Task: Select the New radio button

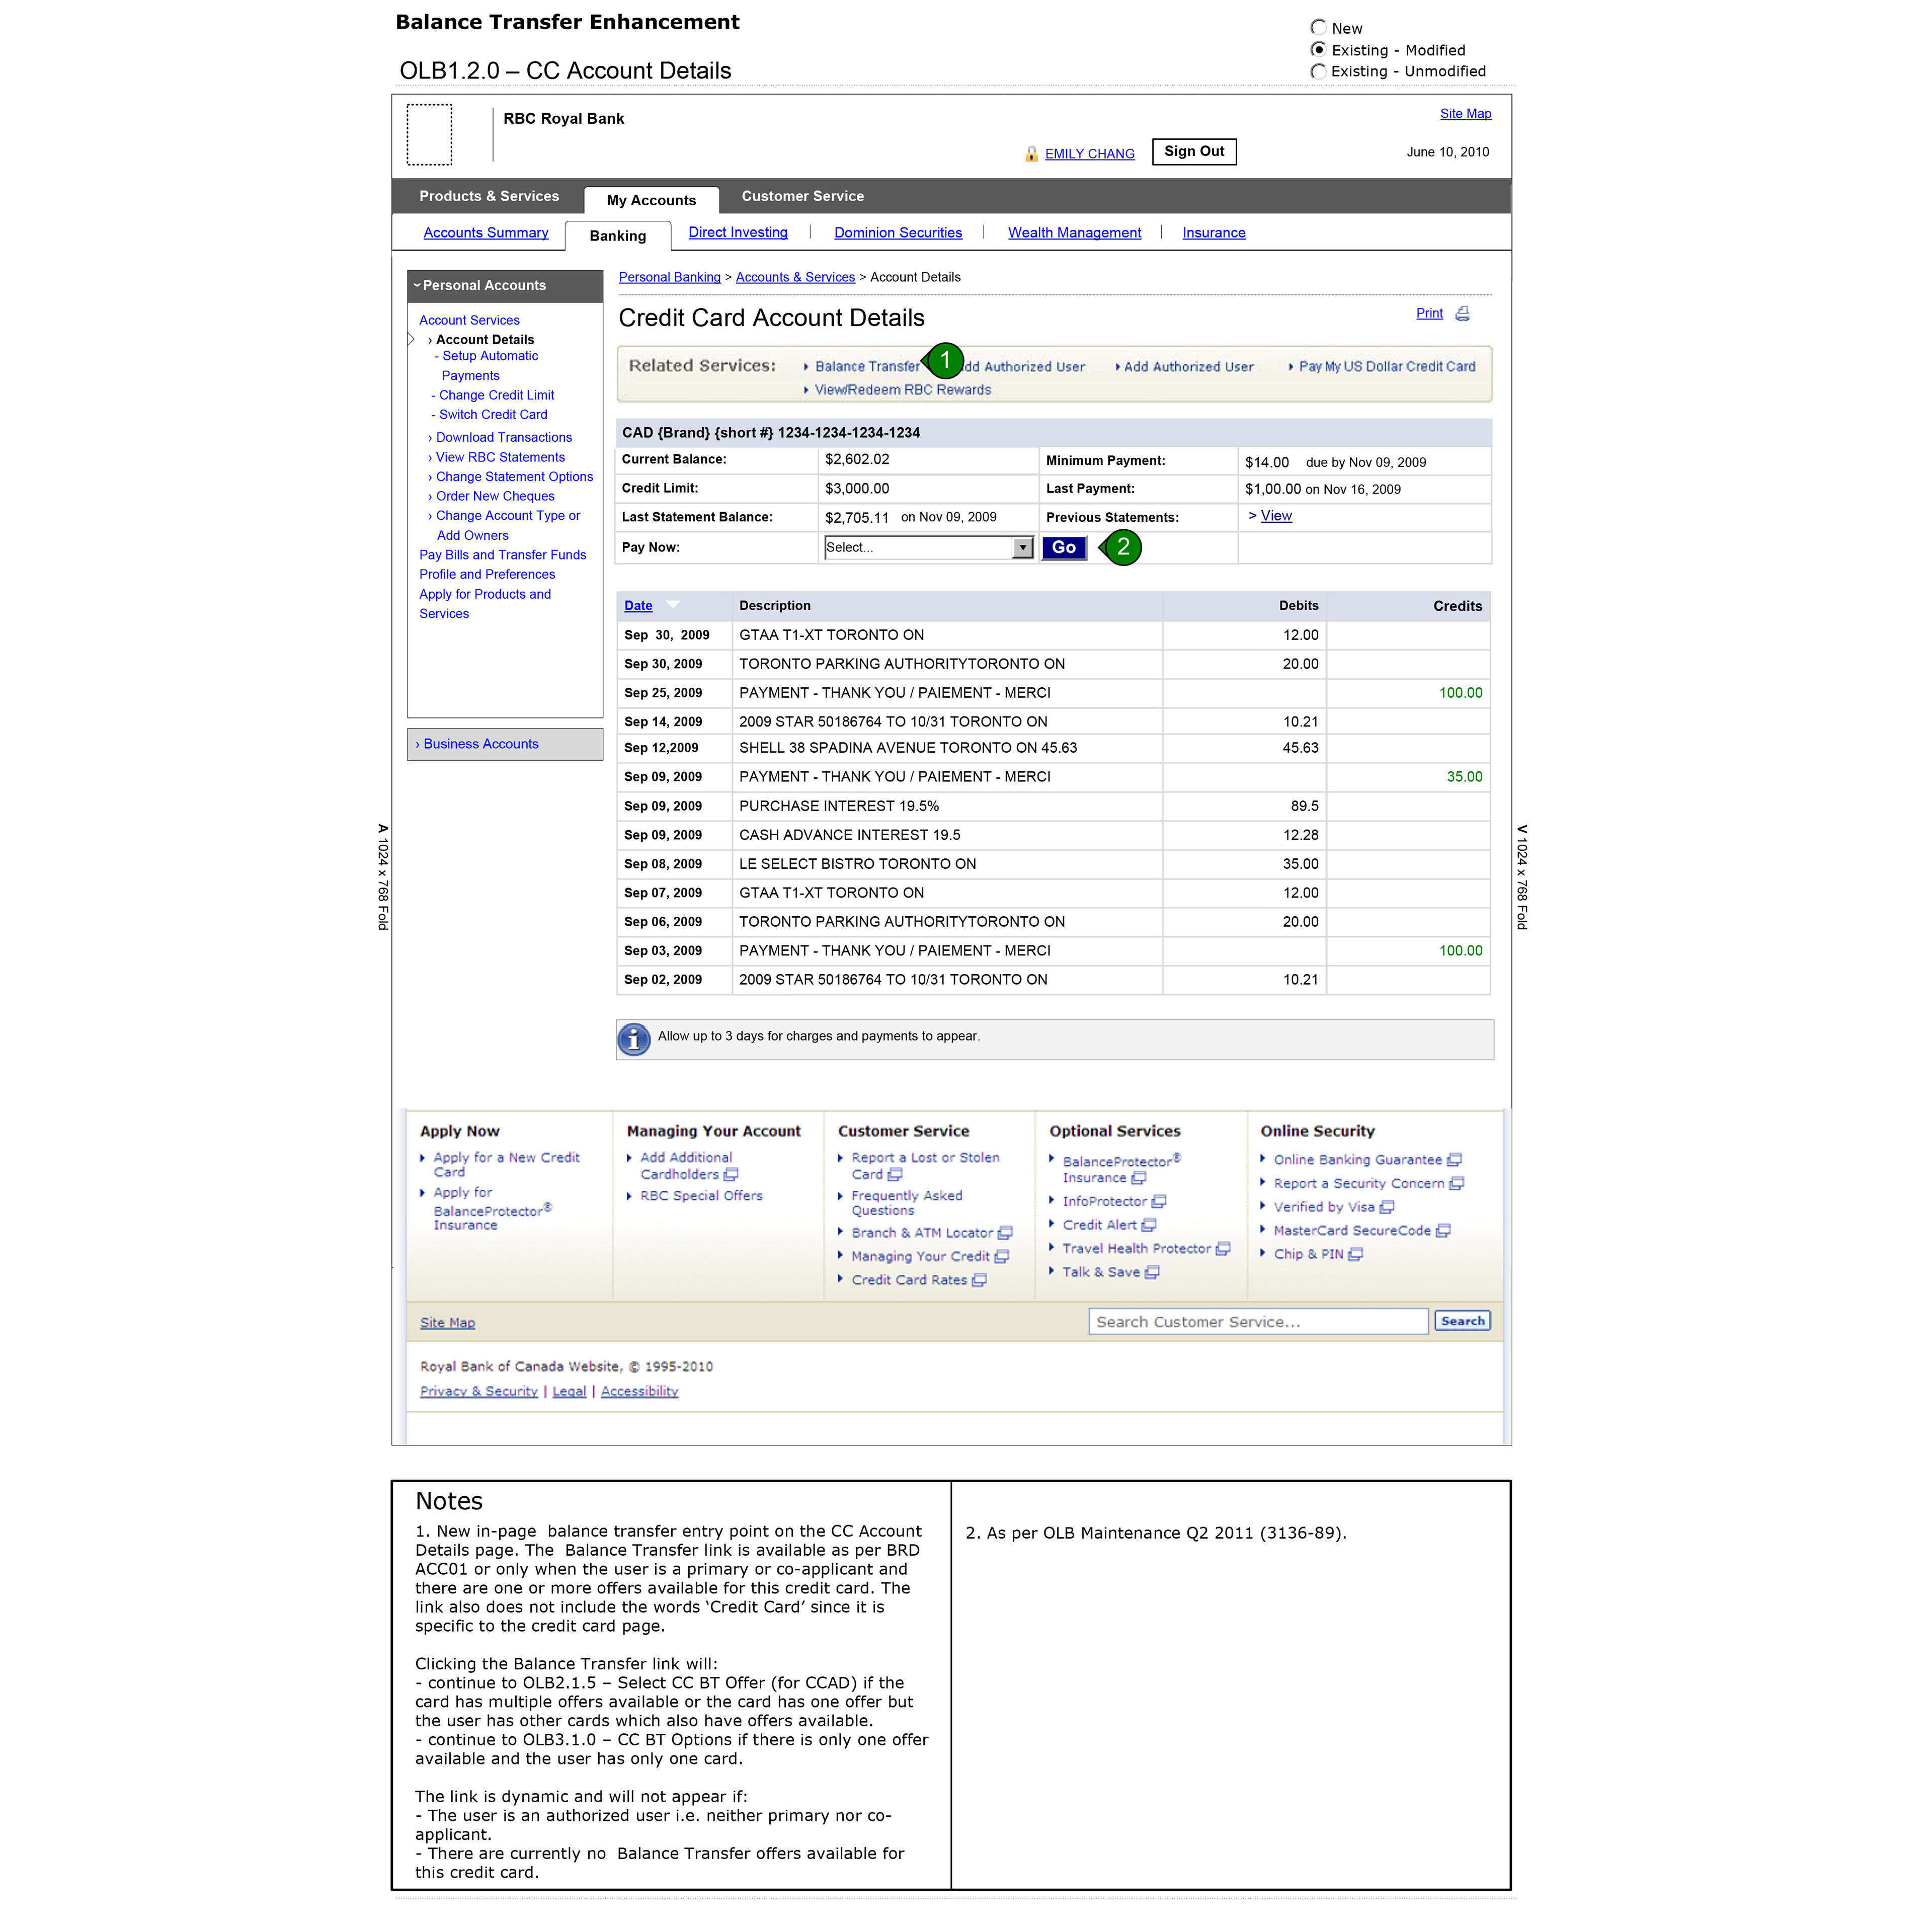Action: point(1319,28)
